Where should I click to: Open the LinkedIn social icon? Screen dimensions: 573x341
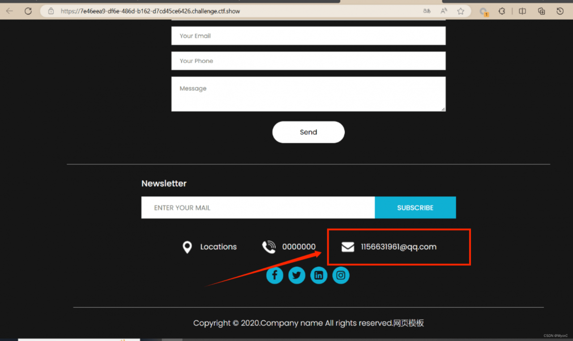319,275
